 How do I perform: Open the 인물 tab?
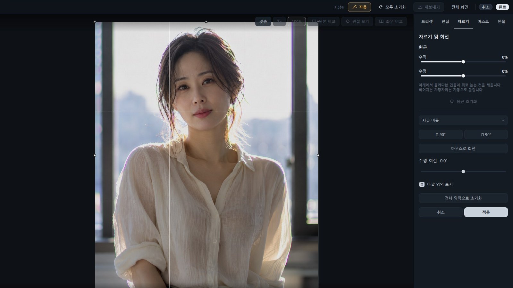point(501,21)
